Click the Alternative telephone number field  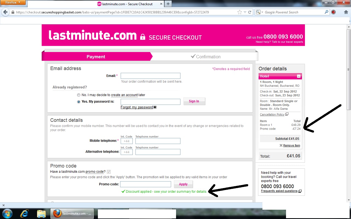(x=158, y=152)
